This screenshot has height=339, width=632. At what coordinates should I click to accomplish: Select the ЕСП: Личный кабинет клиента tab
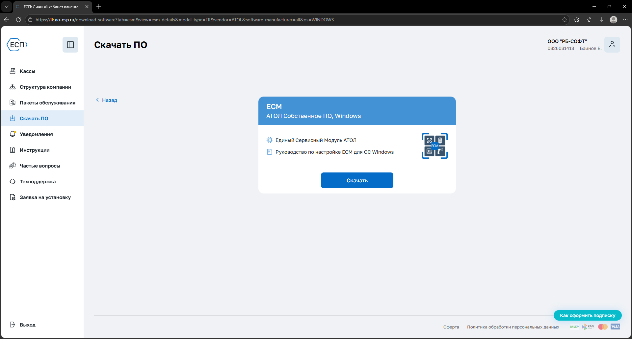click(x=53, y=7)
